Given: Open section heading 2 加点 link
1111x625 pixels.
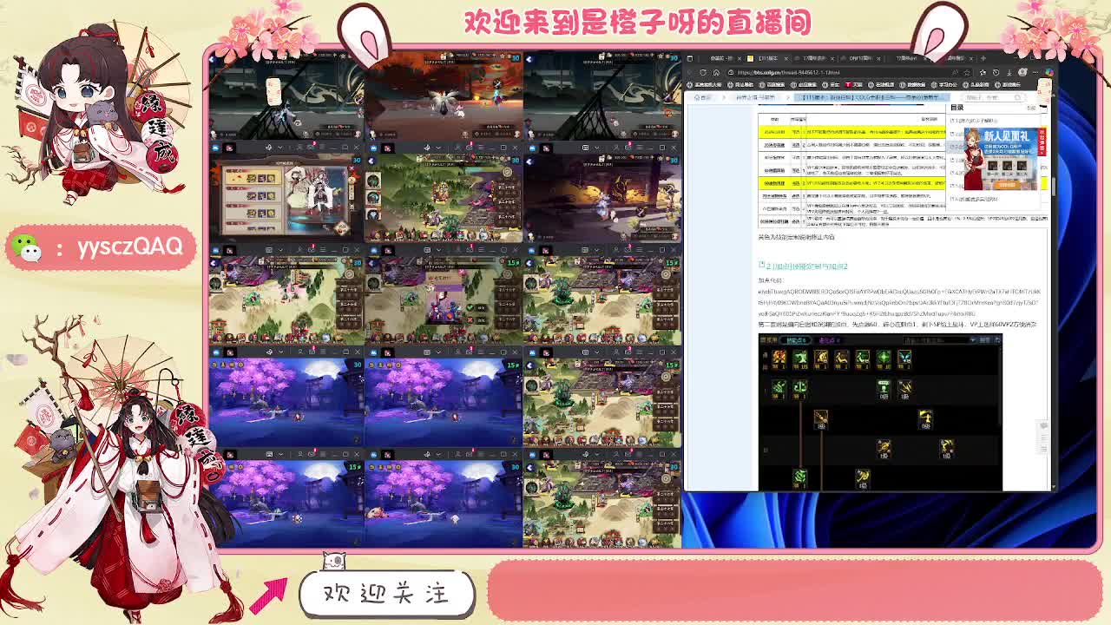Looking at the screenshot, I should click(x=807, y=266).
